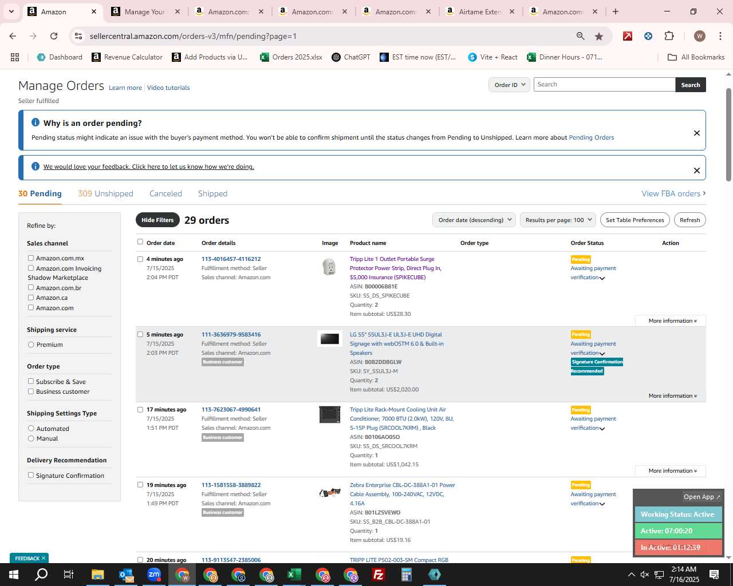Open Set Table Preferences
The image size is (733, 586).
click(x=635, y=220)
